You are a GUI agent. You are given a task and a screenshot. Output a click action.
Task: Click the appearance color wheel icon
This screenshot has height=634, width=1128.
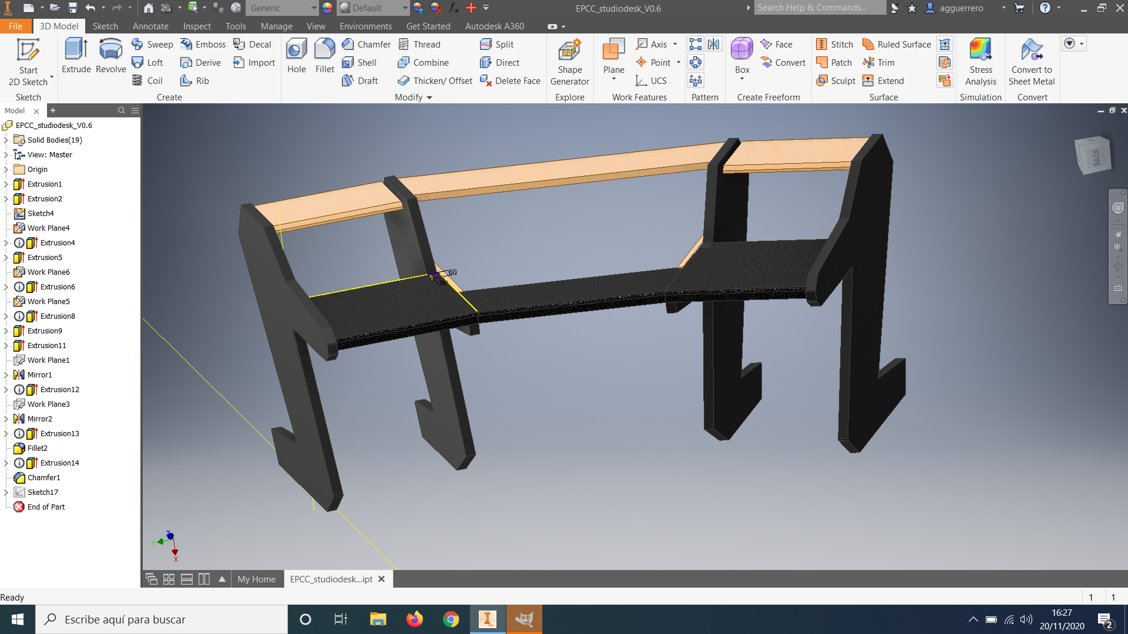(x=327, y=8)
